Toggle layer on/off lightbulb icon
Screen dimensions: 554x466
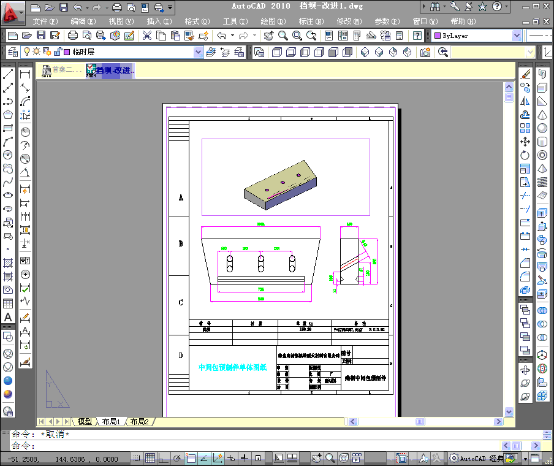coord(26,52)
